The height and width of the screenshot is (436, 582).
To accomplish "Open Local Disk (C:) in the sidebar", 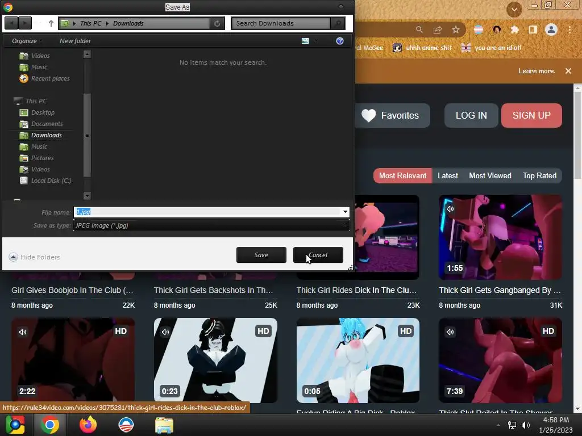I will pyautogui.click(x=45, y=181).
